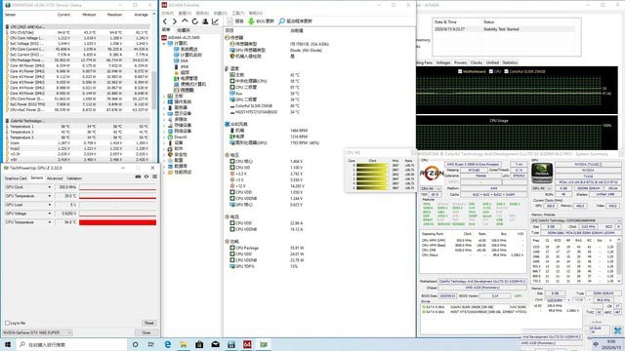Click the 报告 report button in AIDA64 toolbar
This screenshot has height=351, width=625.
(x=235, y=21)
